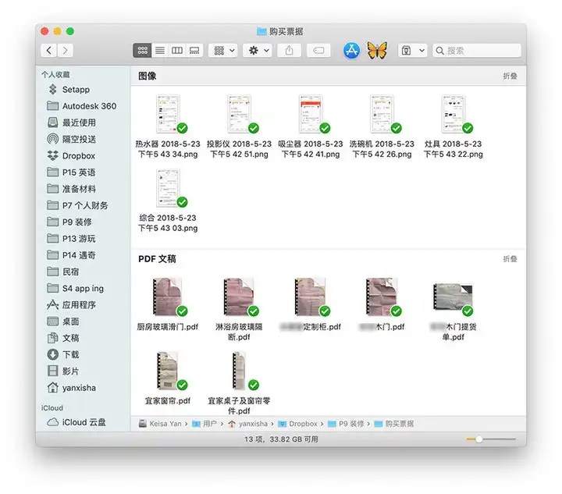
Task: Open 隔空投送 in the sidebar
Action: click(72, 139)
